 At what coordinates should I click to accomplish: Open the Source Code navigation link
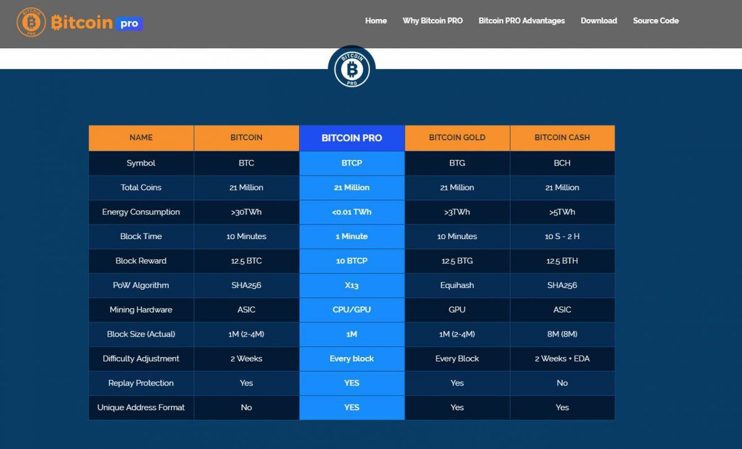coord(656,20)
